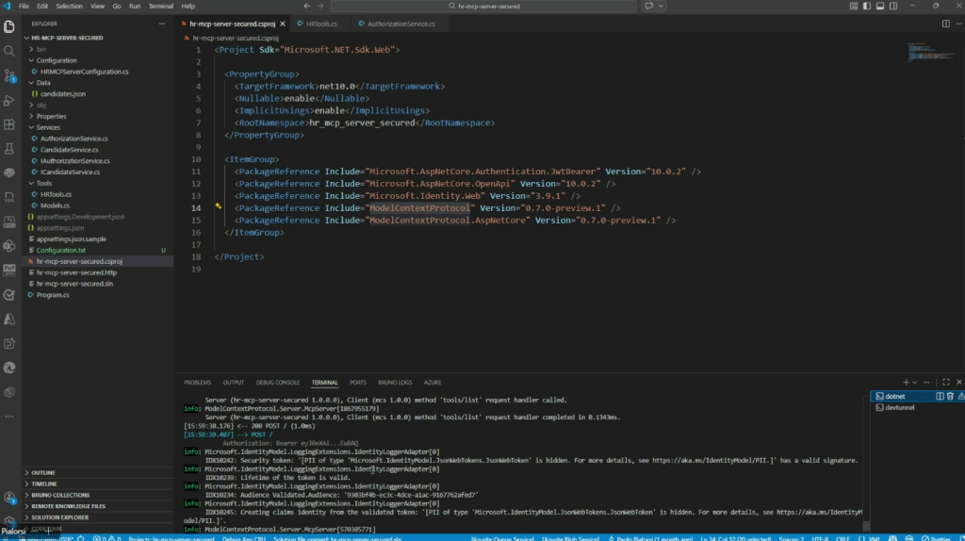Viewport: 965px width, 541px height.
Task: Click the lightbulb code action on line 14
Action: (x=218, y=206)
